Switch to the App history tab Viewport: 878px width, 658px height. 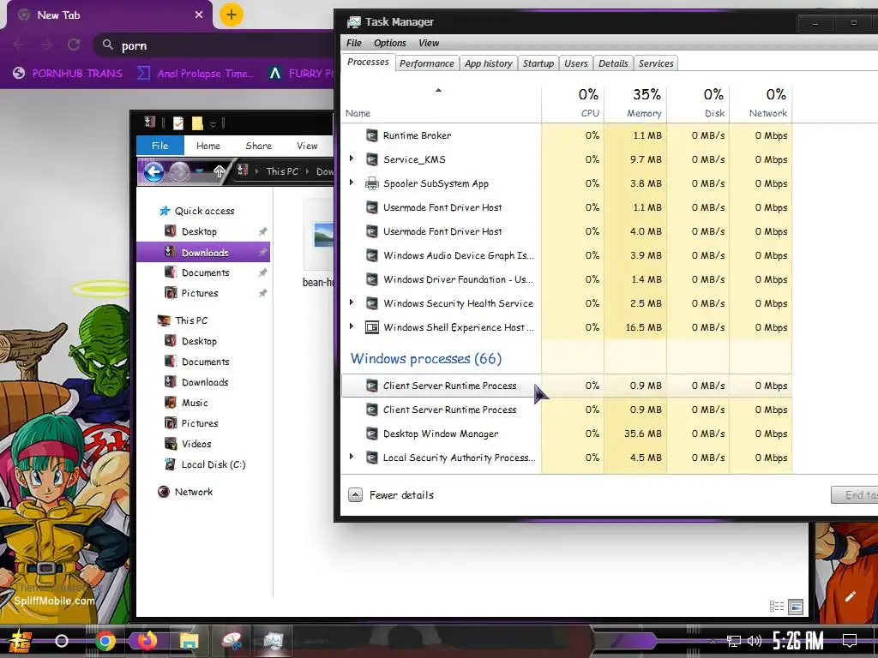click(488, 63)
